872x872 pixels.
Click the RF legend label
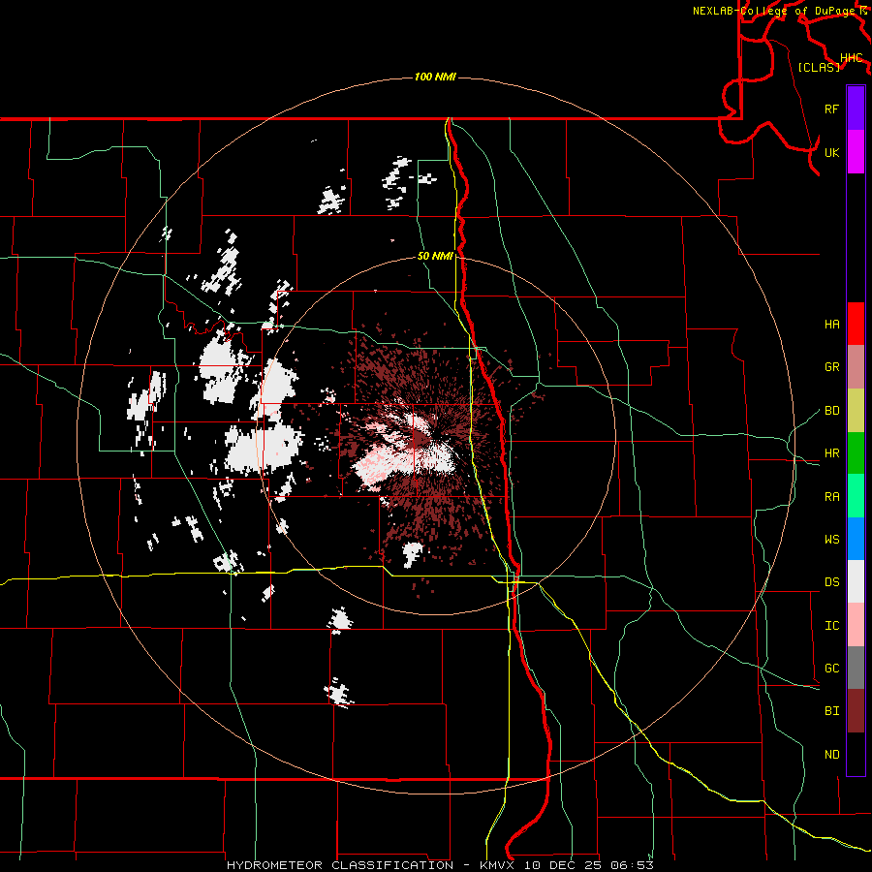point(831,109)
